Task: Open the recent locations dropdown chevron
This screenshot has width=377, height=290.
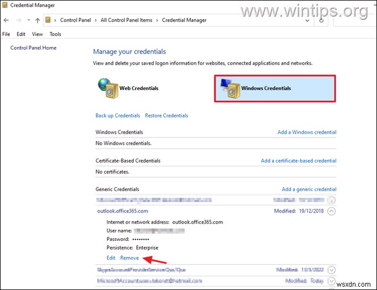Action: 29,20
